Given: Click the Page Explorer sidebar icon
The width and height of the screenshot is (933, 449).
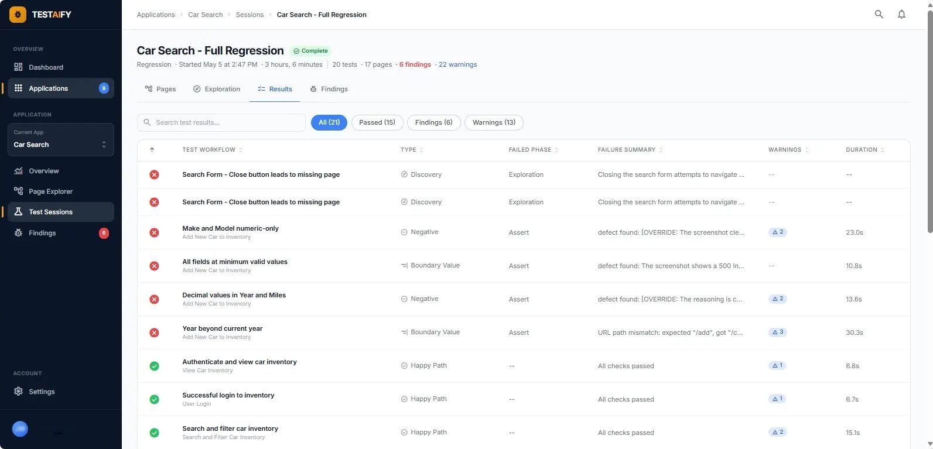Looking at the screenshot, I should pyautogui.click(x=18, y=191).
